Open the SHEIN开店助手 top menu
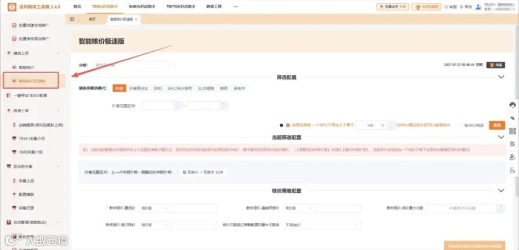Image resolution: width=519 pixels, height=250 pixels. pos(142,6)
